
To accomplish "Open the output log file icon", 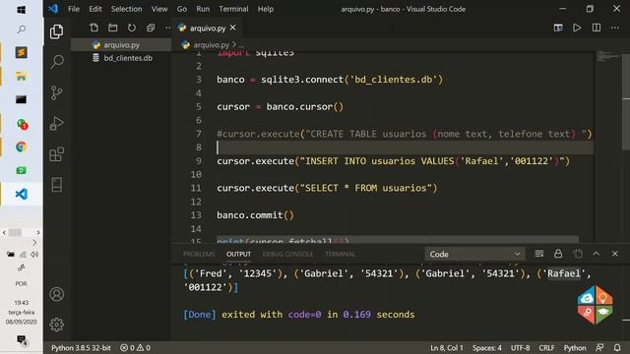I will pos(578,254).
